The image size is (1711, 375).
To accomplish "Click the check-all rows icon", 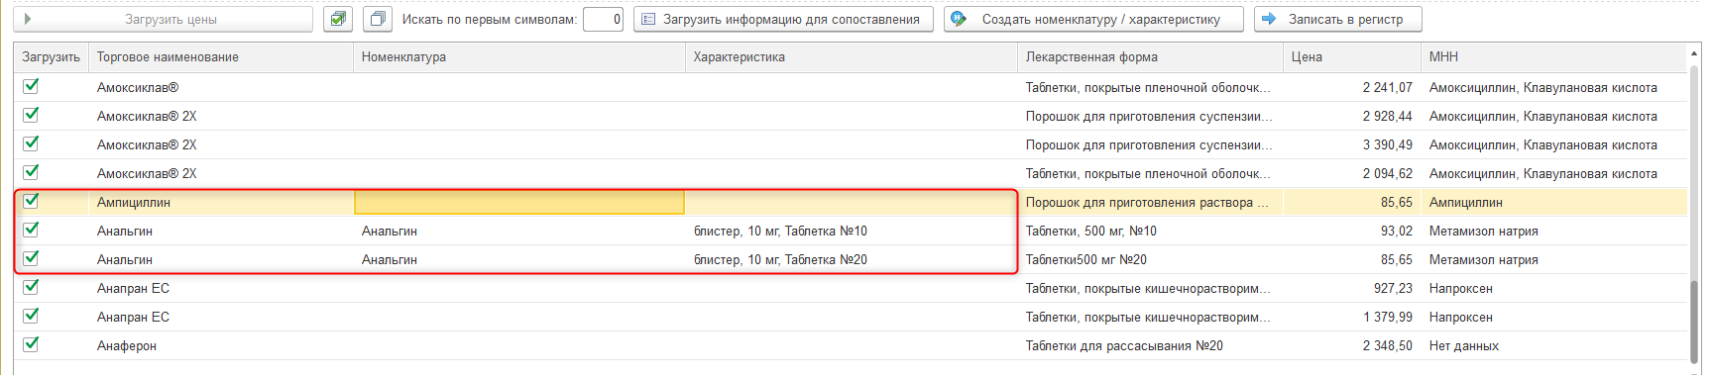I will tap(338, 19).
